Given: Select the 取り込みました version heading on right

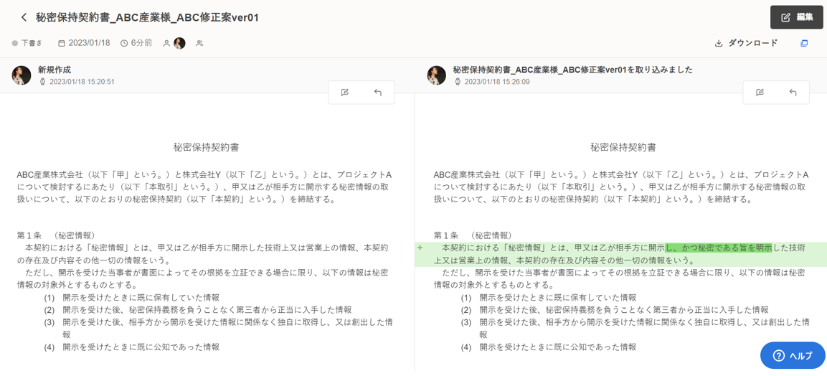Looking at the screenshot, I should [572, 70].
